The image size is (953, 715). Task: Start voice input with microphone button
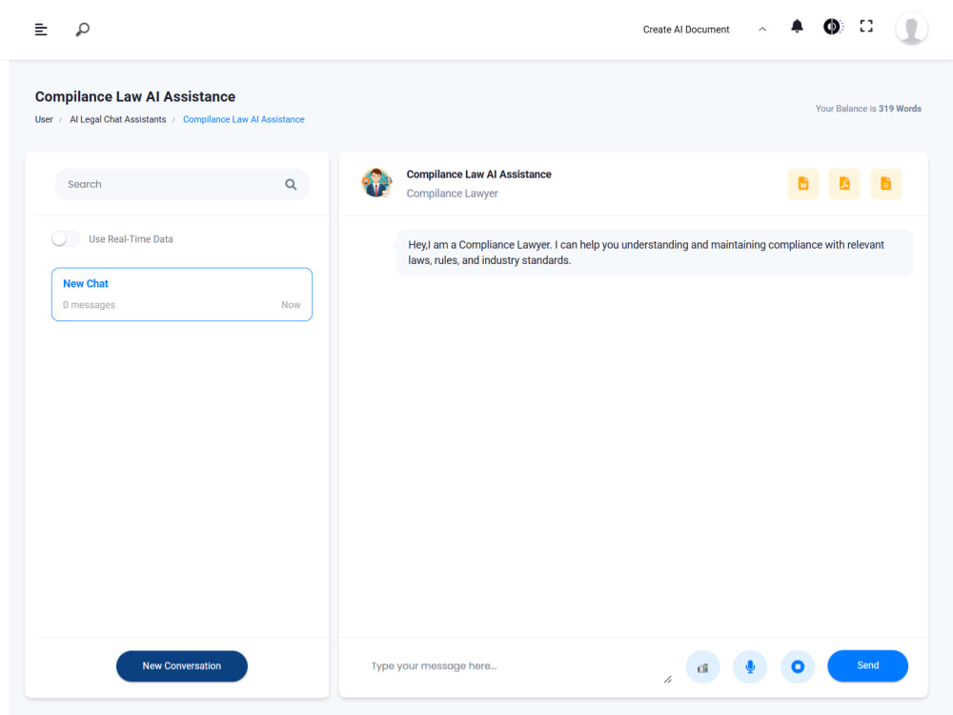[750, 667]
